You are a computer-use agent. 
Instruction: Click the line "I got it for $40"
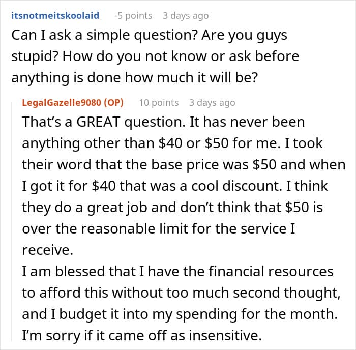click(175, 186)
